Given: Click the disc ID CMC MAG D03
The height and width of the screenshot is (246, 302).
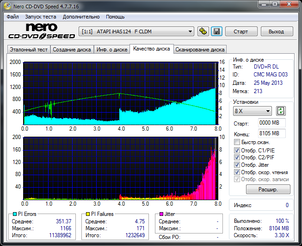Looking at the screenshot, I should point(271,75).
